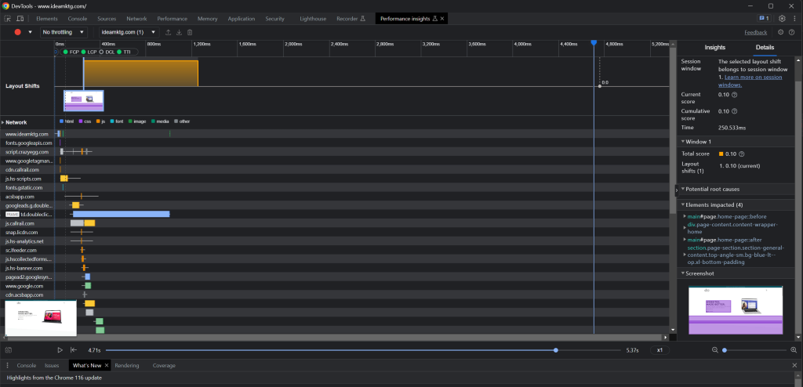This screenshot has width=803, height=387.
Task: Open the No throttling dropdown
Action: [66, 32]
